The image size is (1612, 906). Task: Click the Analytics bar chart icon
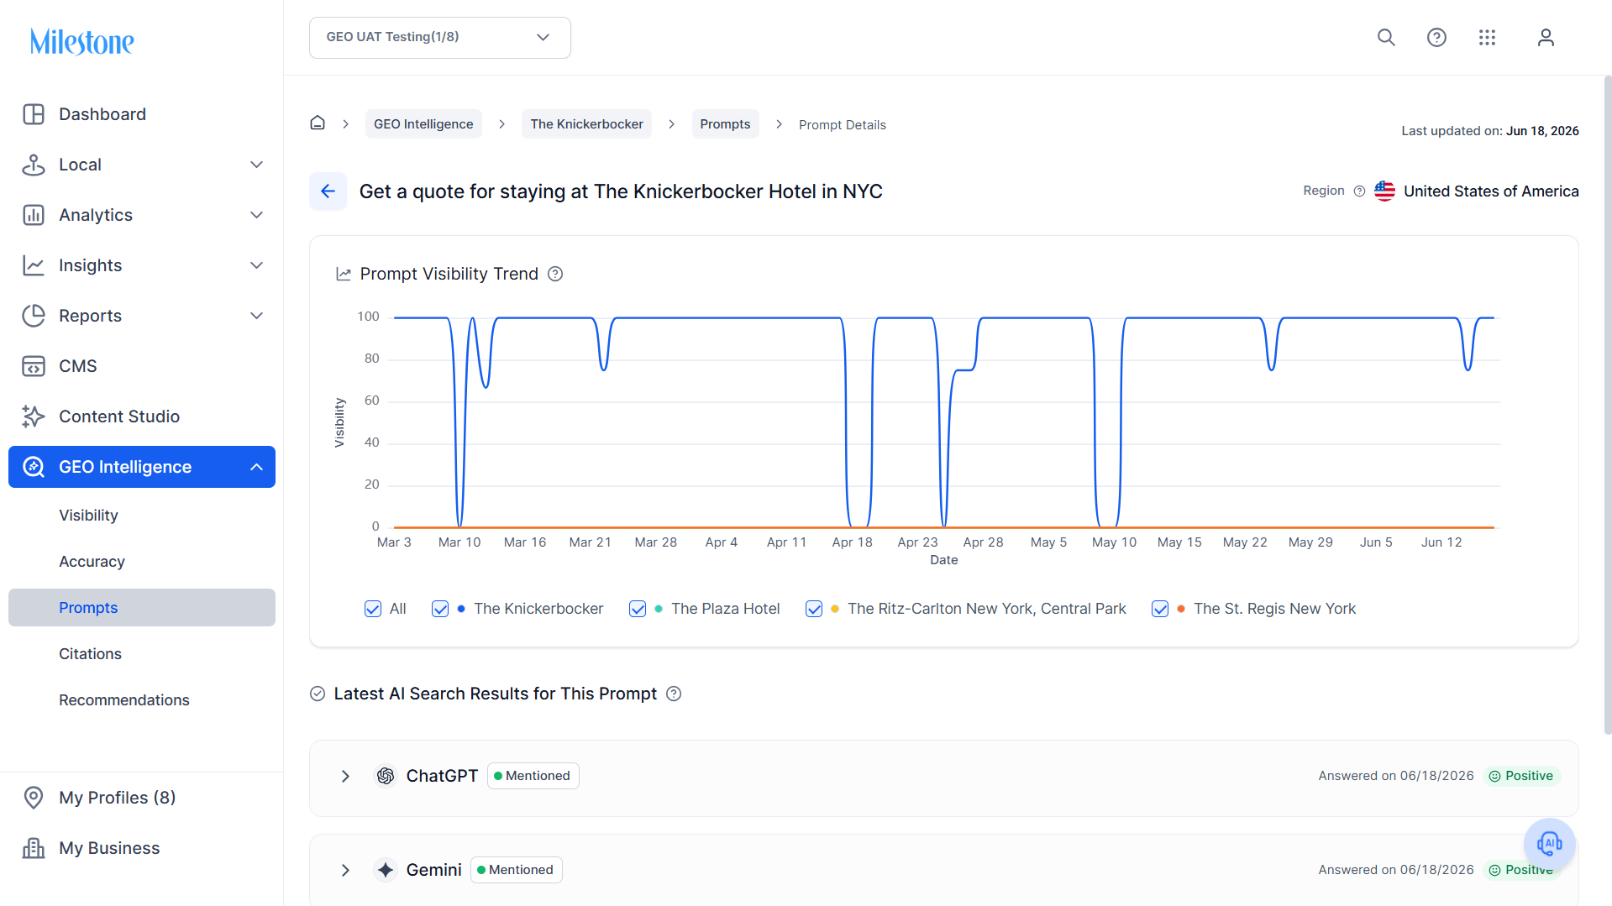(34, 215)
